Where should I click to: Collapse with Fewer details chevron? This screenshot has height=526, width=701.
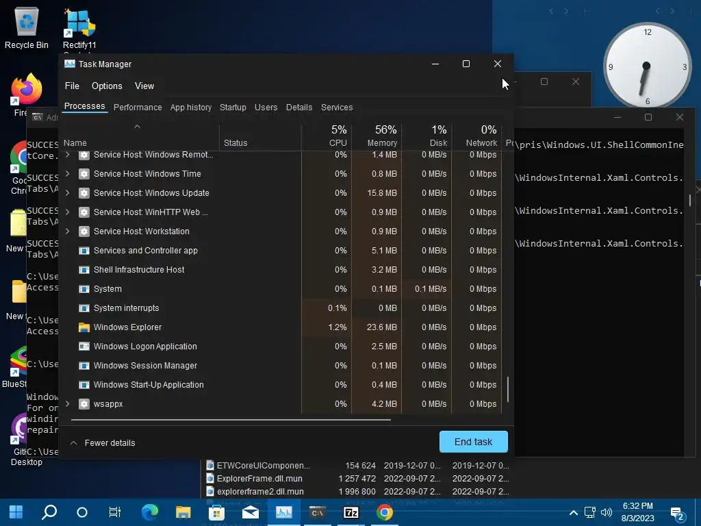[74, 443]
